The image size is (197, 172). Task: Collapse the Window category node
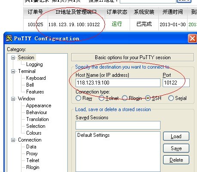[x=13, y=99]
